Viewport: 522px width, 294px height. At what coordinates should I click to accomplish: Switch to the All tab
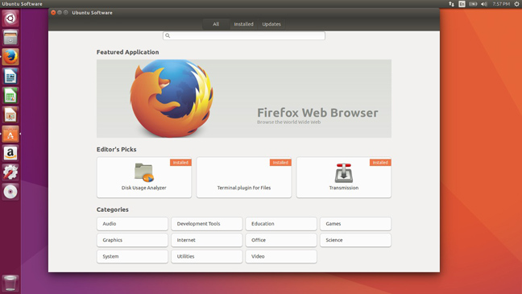pyautogui.click(x=216, y=24)
